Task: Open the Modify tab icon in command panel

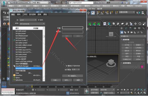Action: 126,28
